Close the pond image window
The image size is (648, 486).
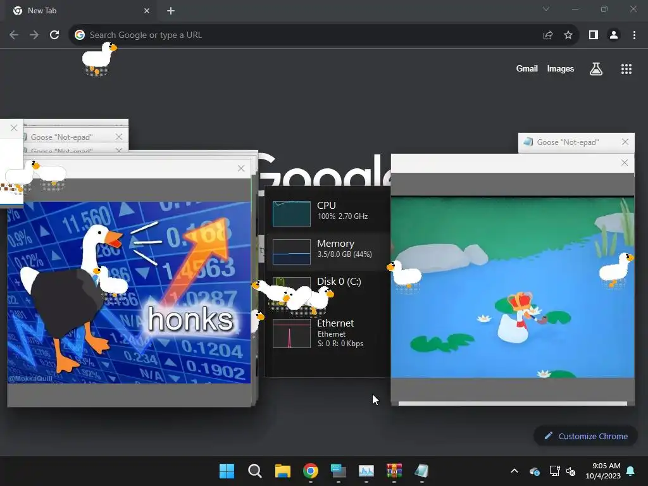tap(625, 163)
